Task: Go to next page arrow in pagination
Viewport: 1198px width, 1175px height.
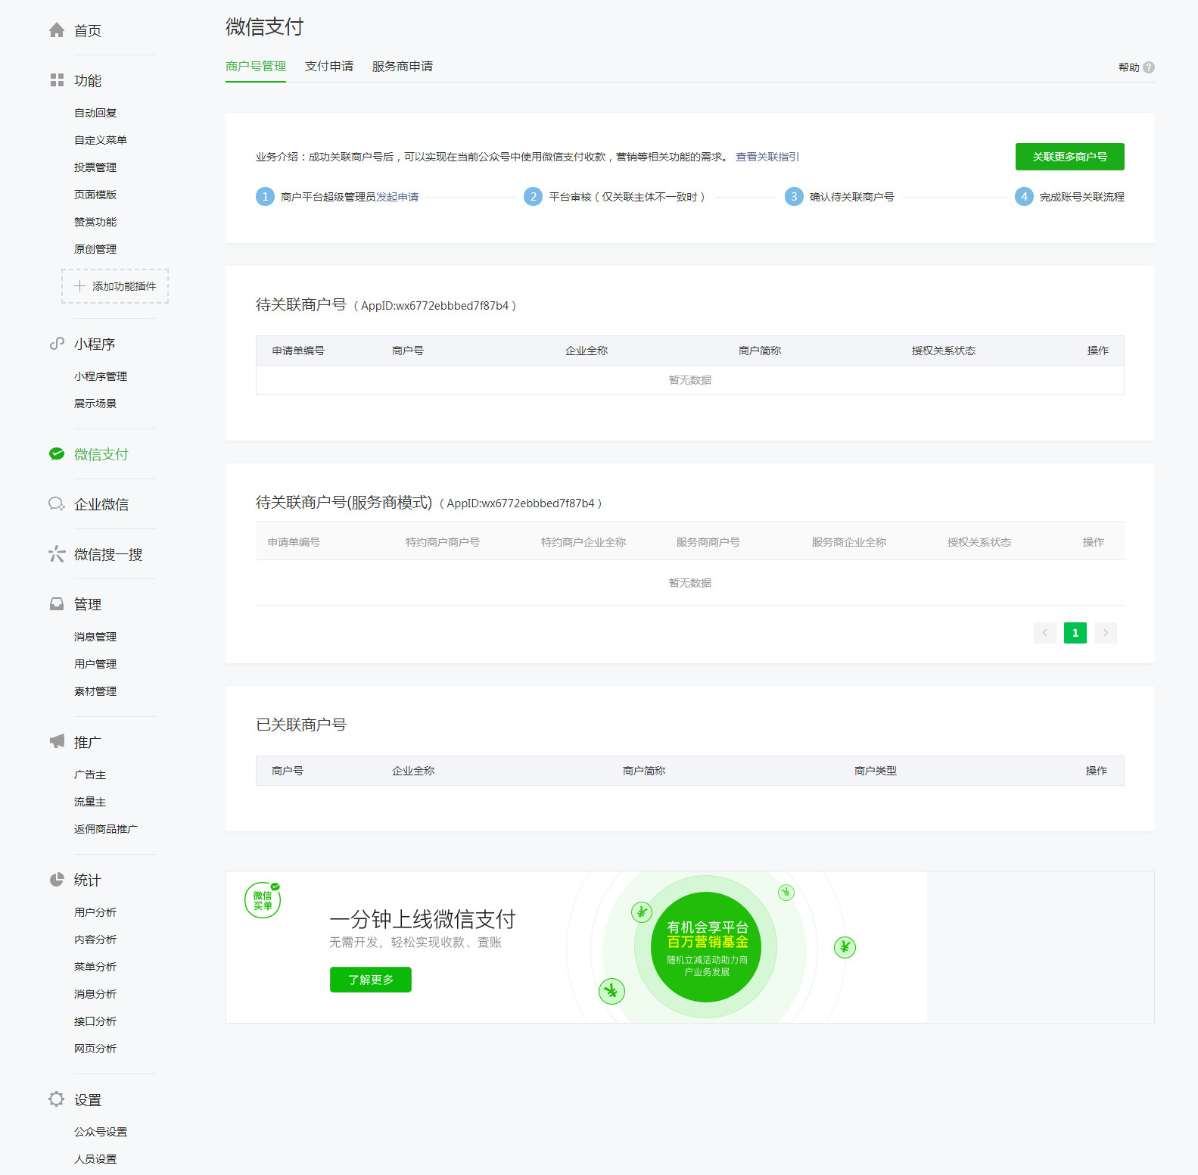Action: 1106,633
